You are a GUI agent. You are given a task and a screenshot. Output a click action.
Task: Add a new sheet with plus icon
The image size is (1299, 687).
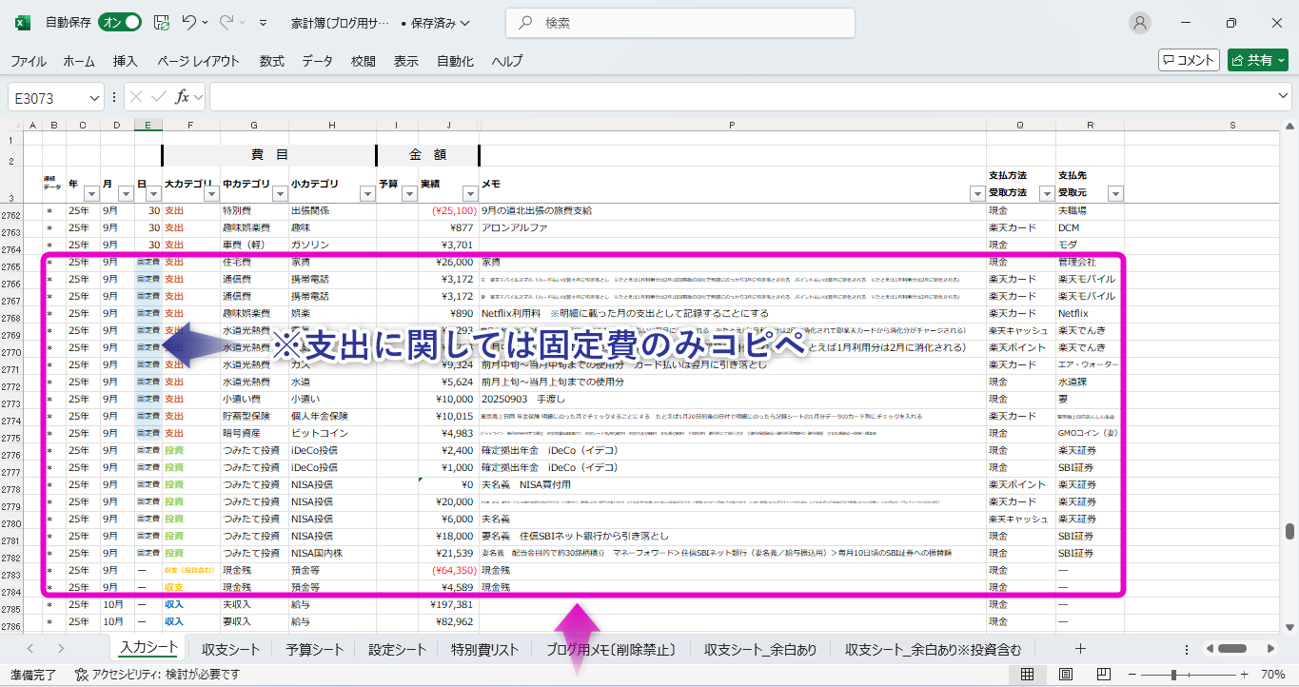pos(1080,649)
